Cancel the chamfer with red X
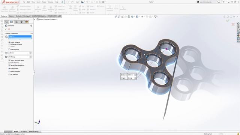This screenshot has width=240, height=135. coord(9,29)
